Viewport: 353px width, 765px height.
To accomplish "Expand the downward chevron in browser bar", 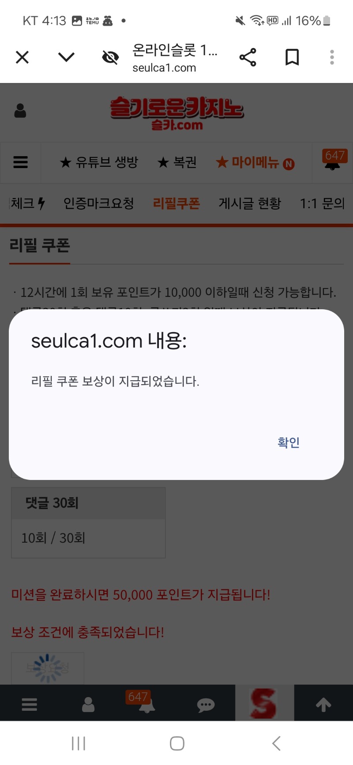I will (x=66, y=57).
